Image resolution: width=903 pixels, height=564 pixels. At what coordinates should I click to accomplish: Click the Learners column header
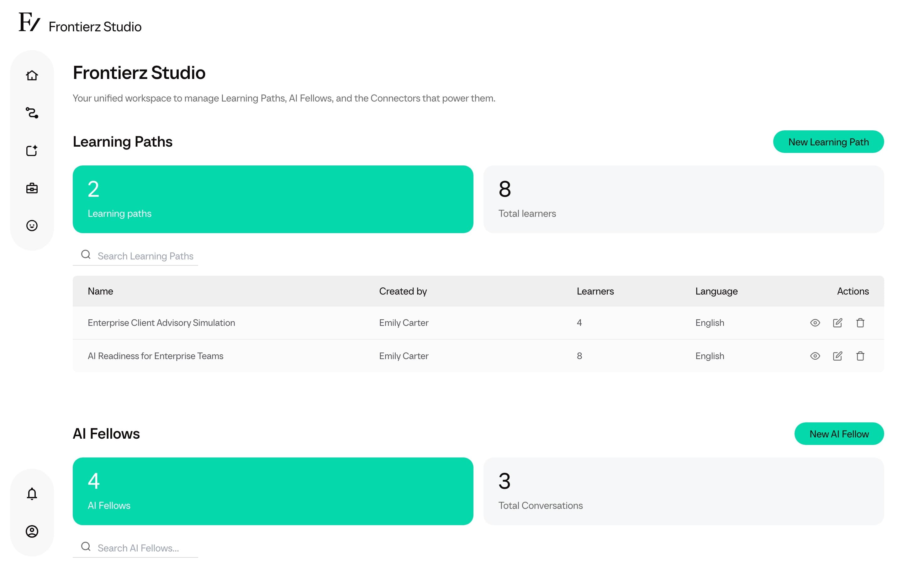click(595, 291)
